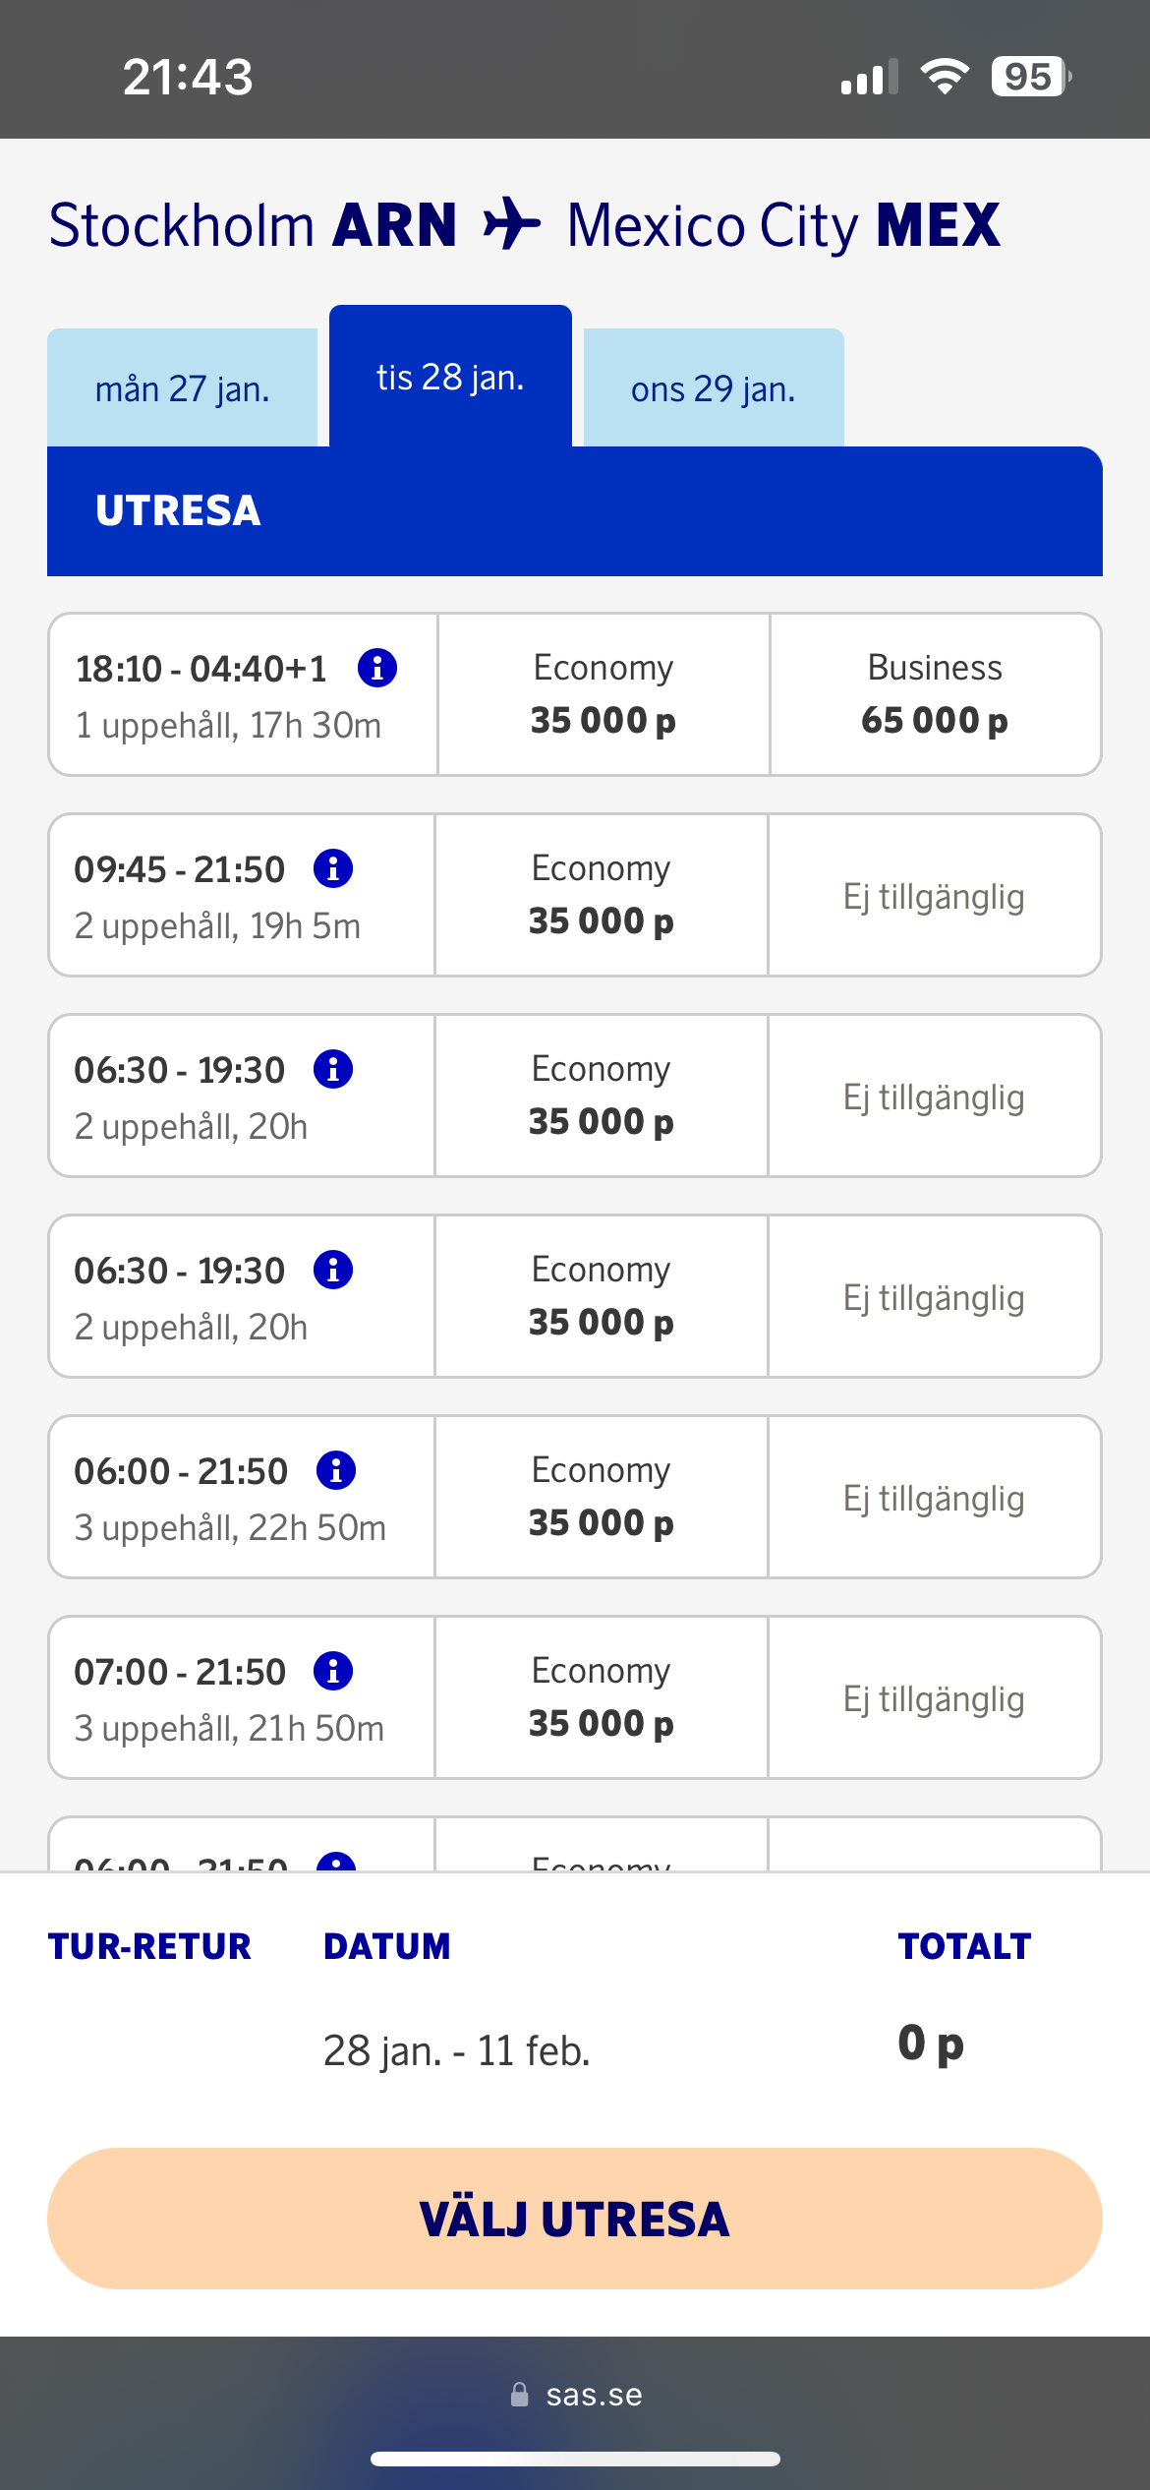Image resolution: width=1150 pixels, height=2490 pixels.
Task: Tap the airplane icon in route header
Action: click(x=512, y=224)
